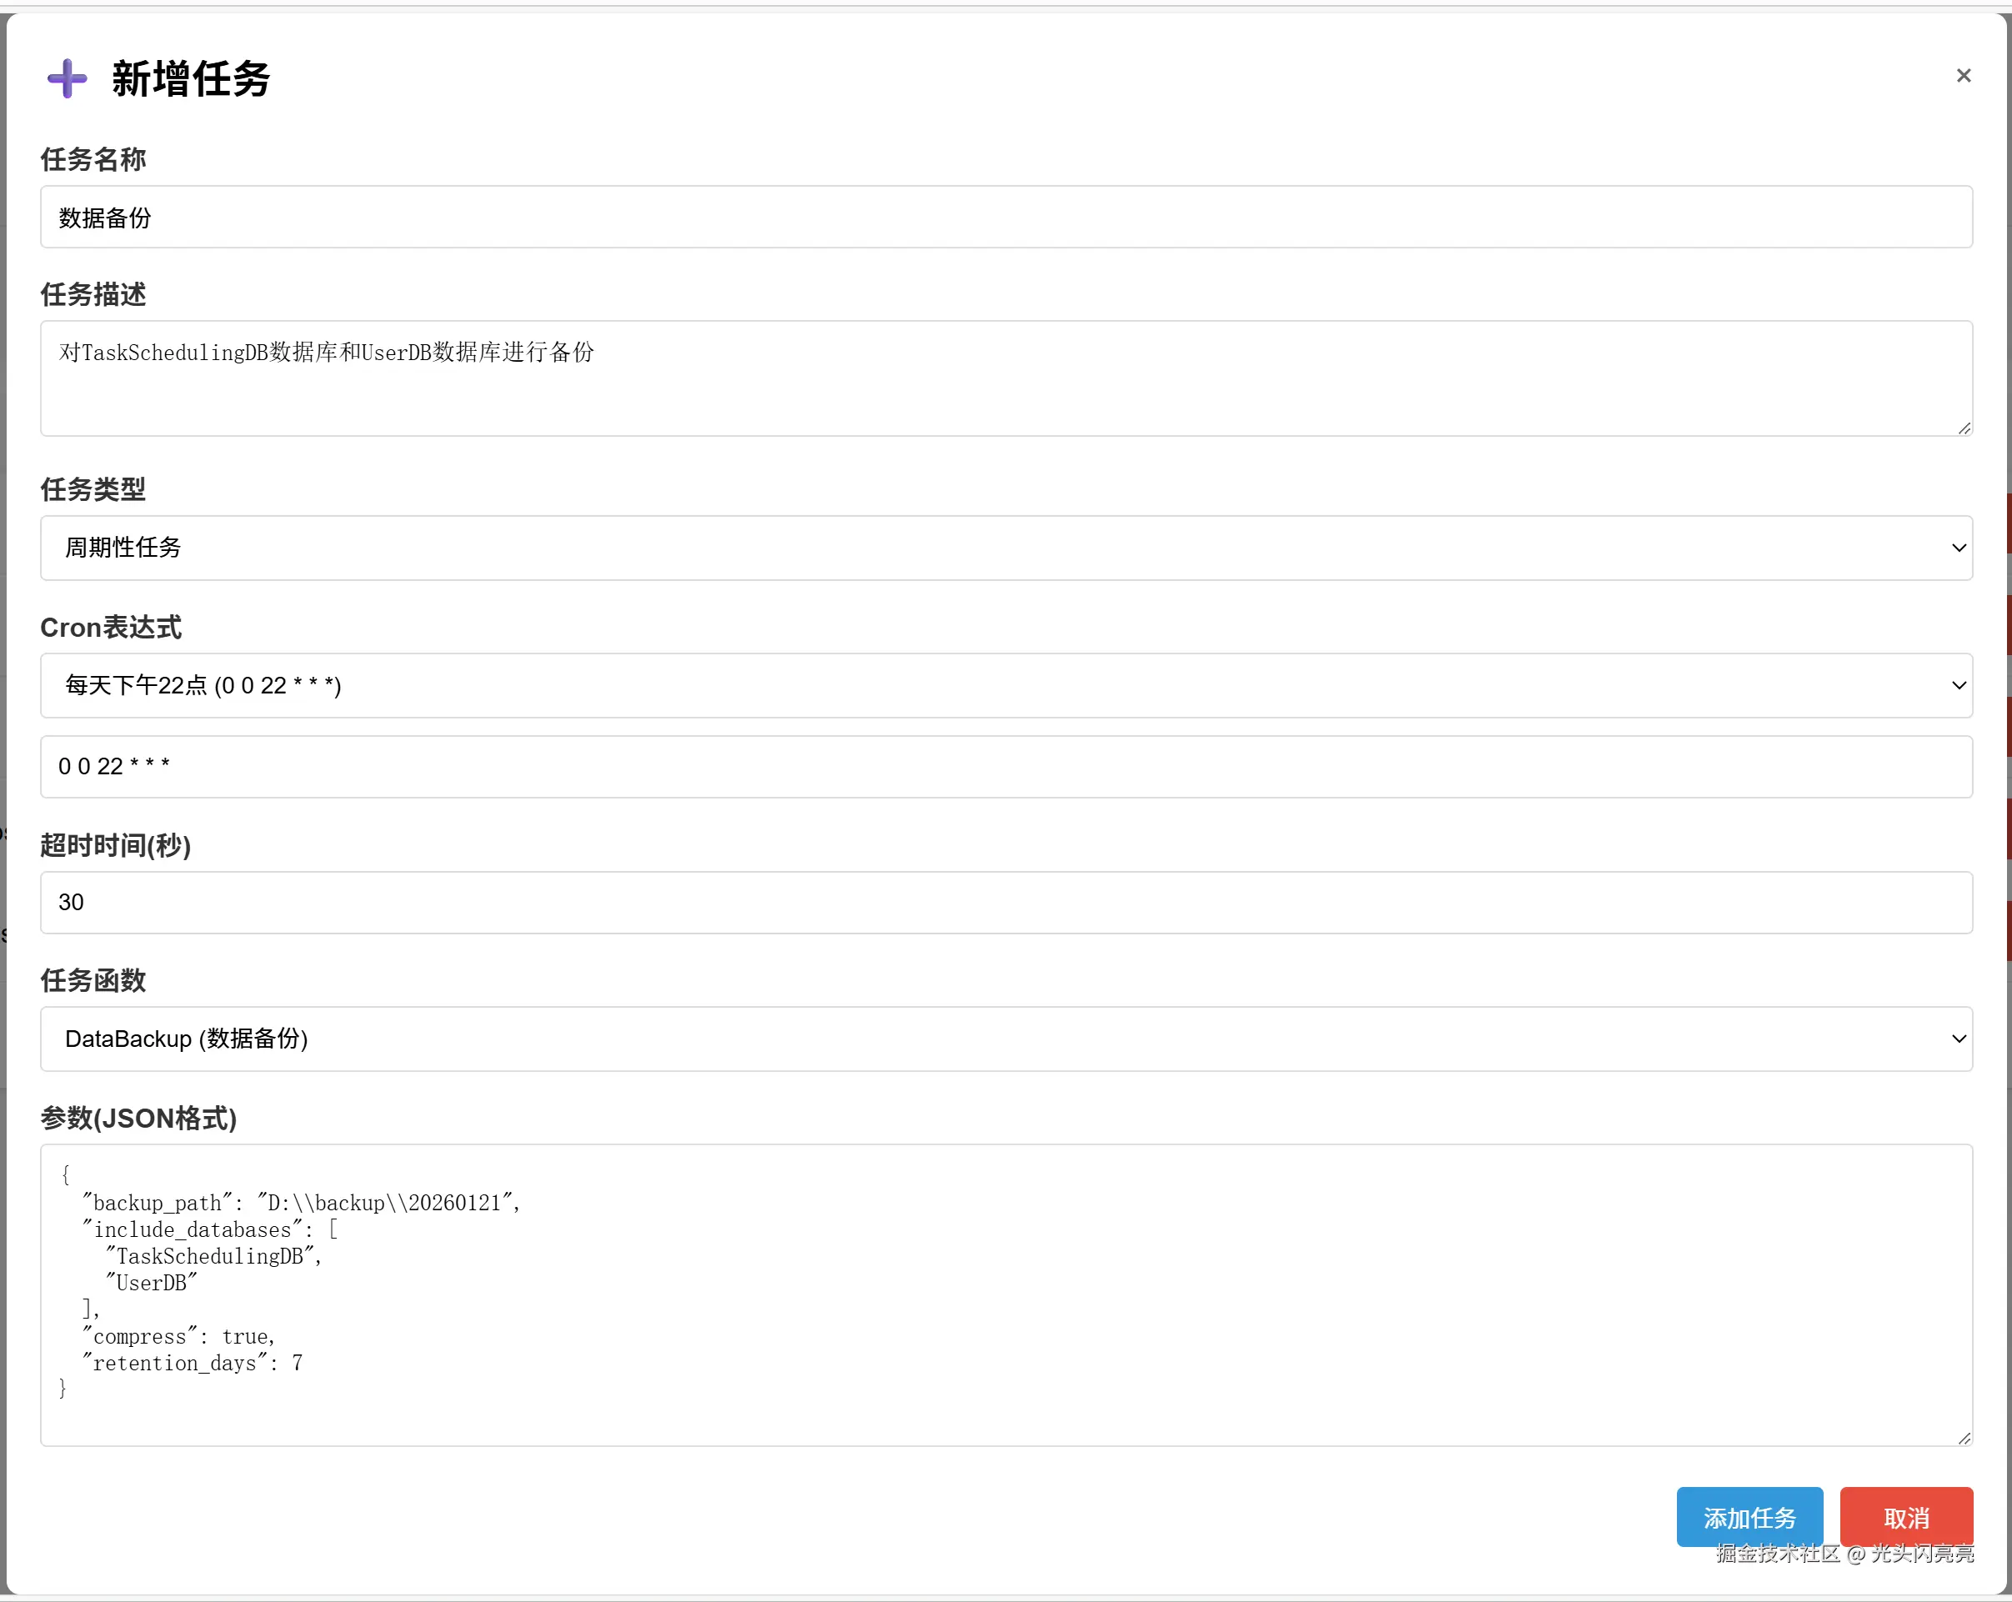Click the Cron表达式 label
This screenshot has height=1602, width=2012.
110,628
